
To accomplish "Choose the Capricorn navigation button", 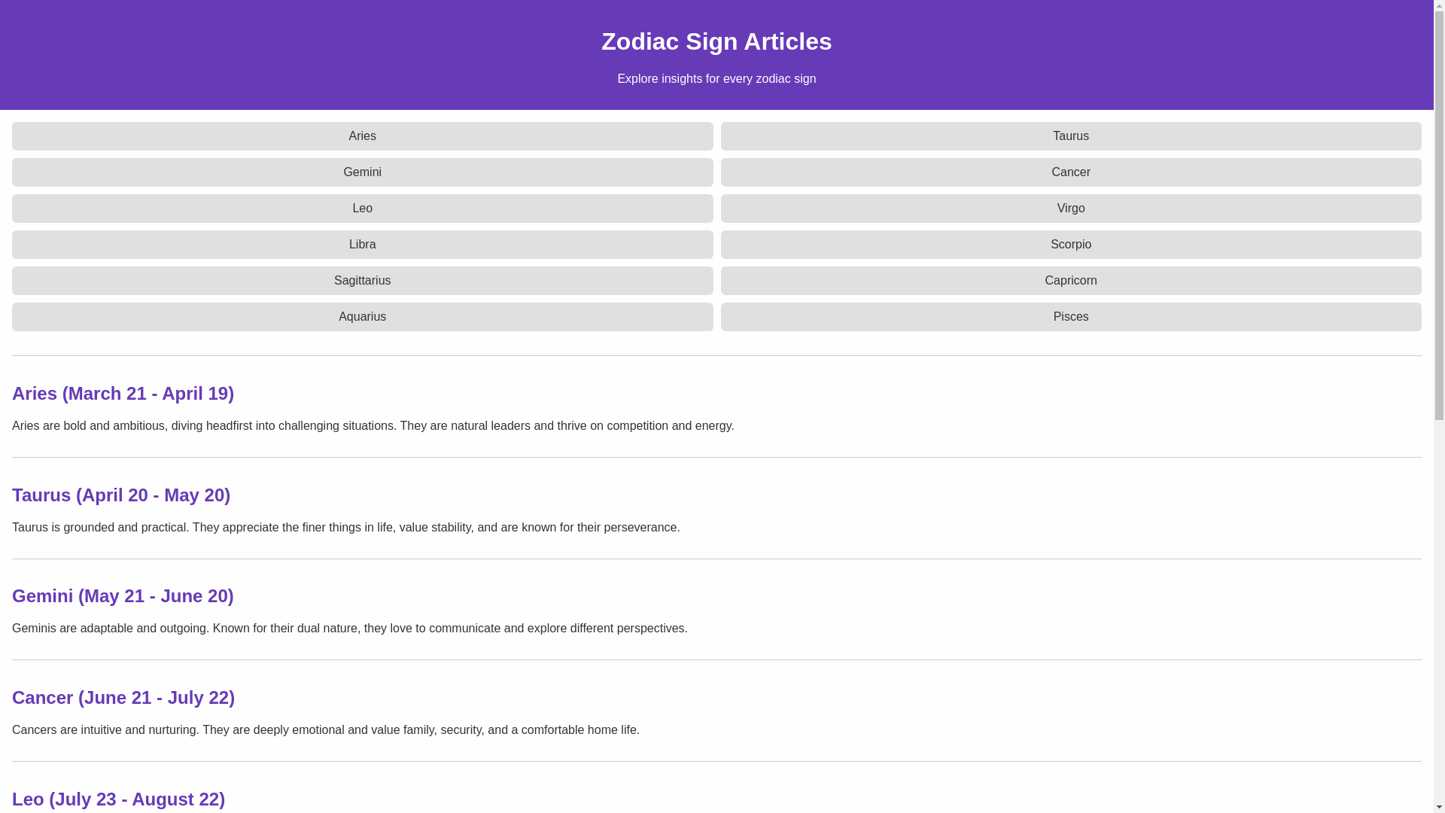I will [x=1070, y=281].
